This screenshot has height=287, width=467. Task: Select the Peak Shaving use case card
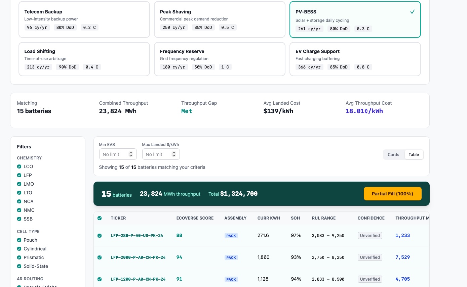[x=220, y=19]
